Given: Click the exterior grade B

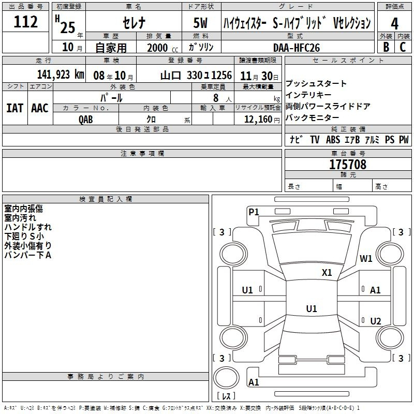Looking at the screenshot, I should pyautogui.click(x=386, y=47).
